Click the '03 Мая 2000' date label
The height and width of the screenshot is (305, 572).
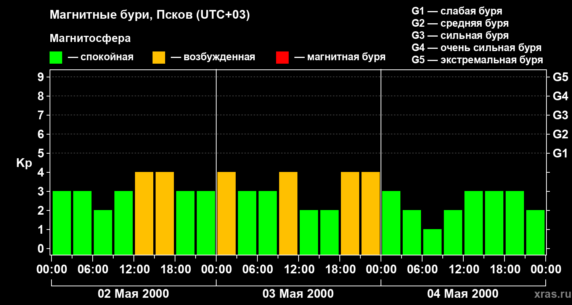(x=298, y=294)
